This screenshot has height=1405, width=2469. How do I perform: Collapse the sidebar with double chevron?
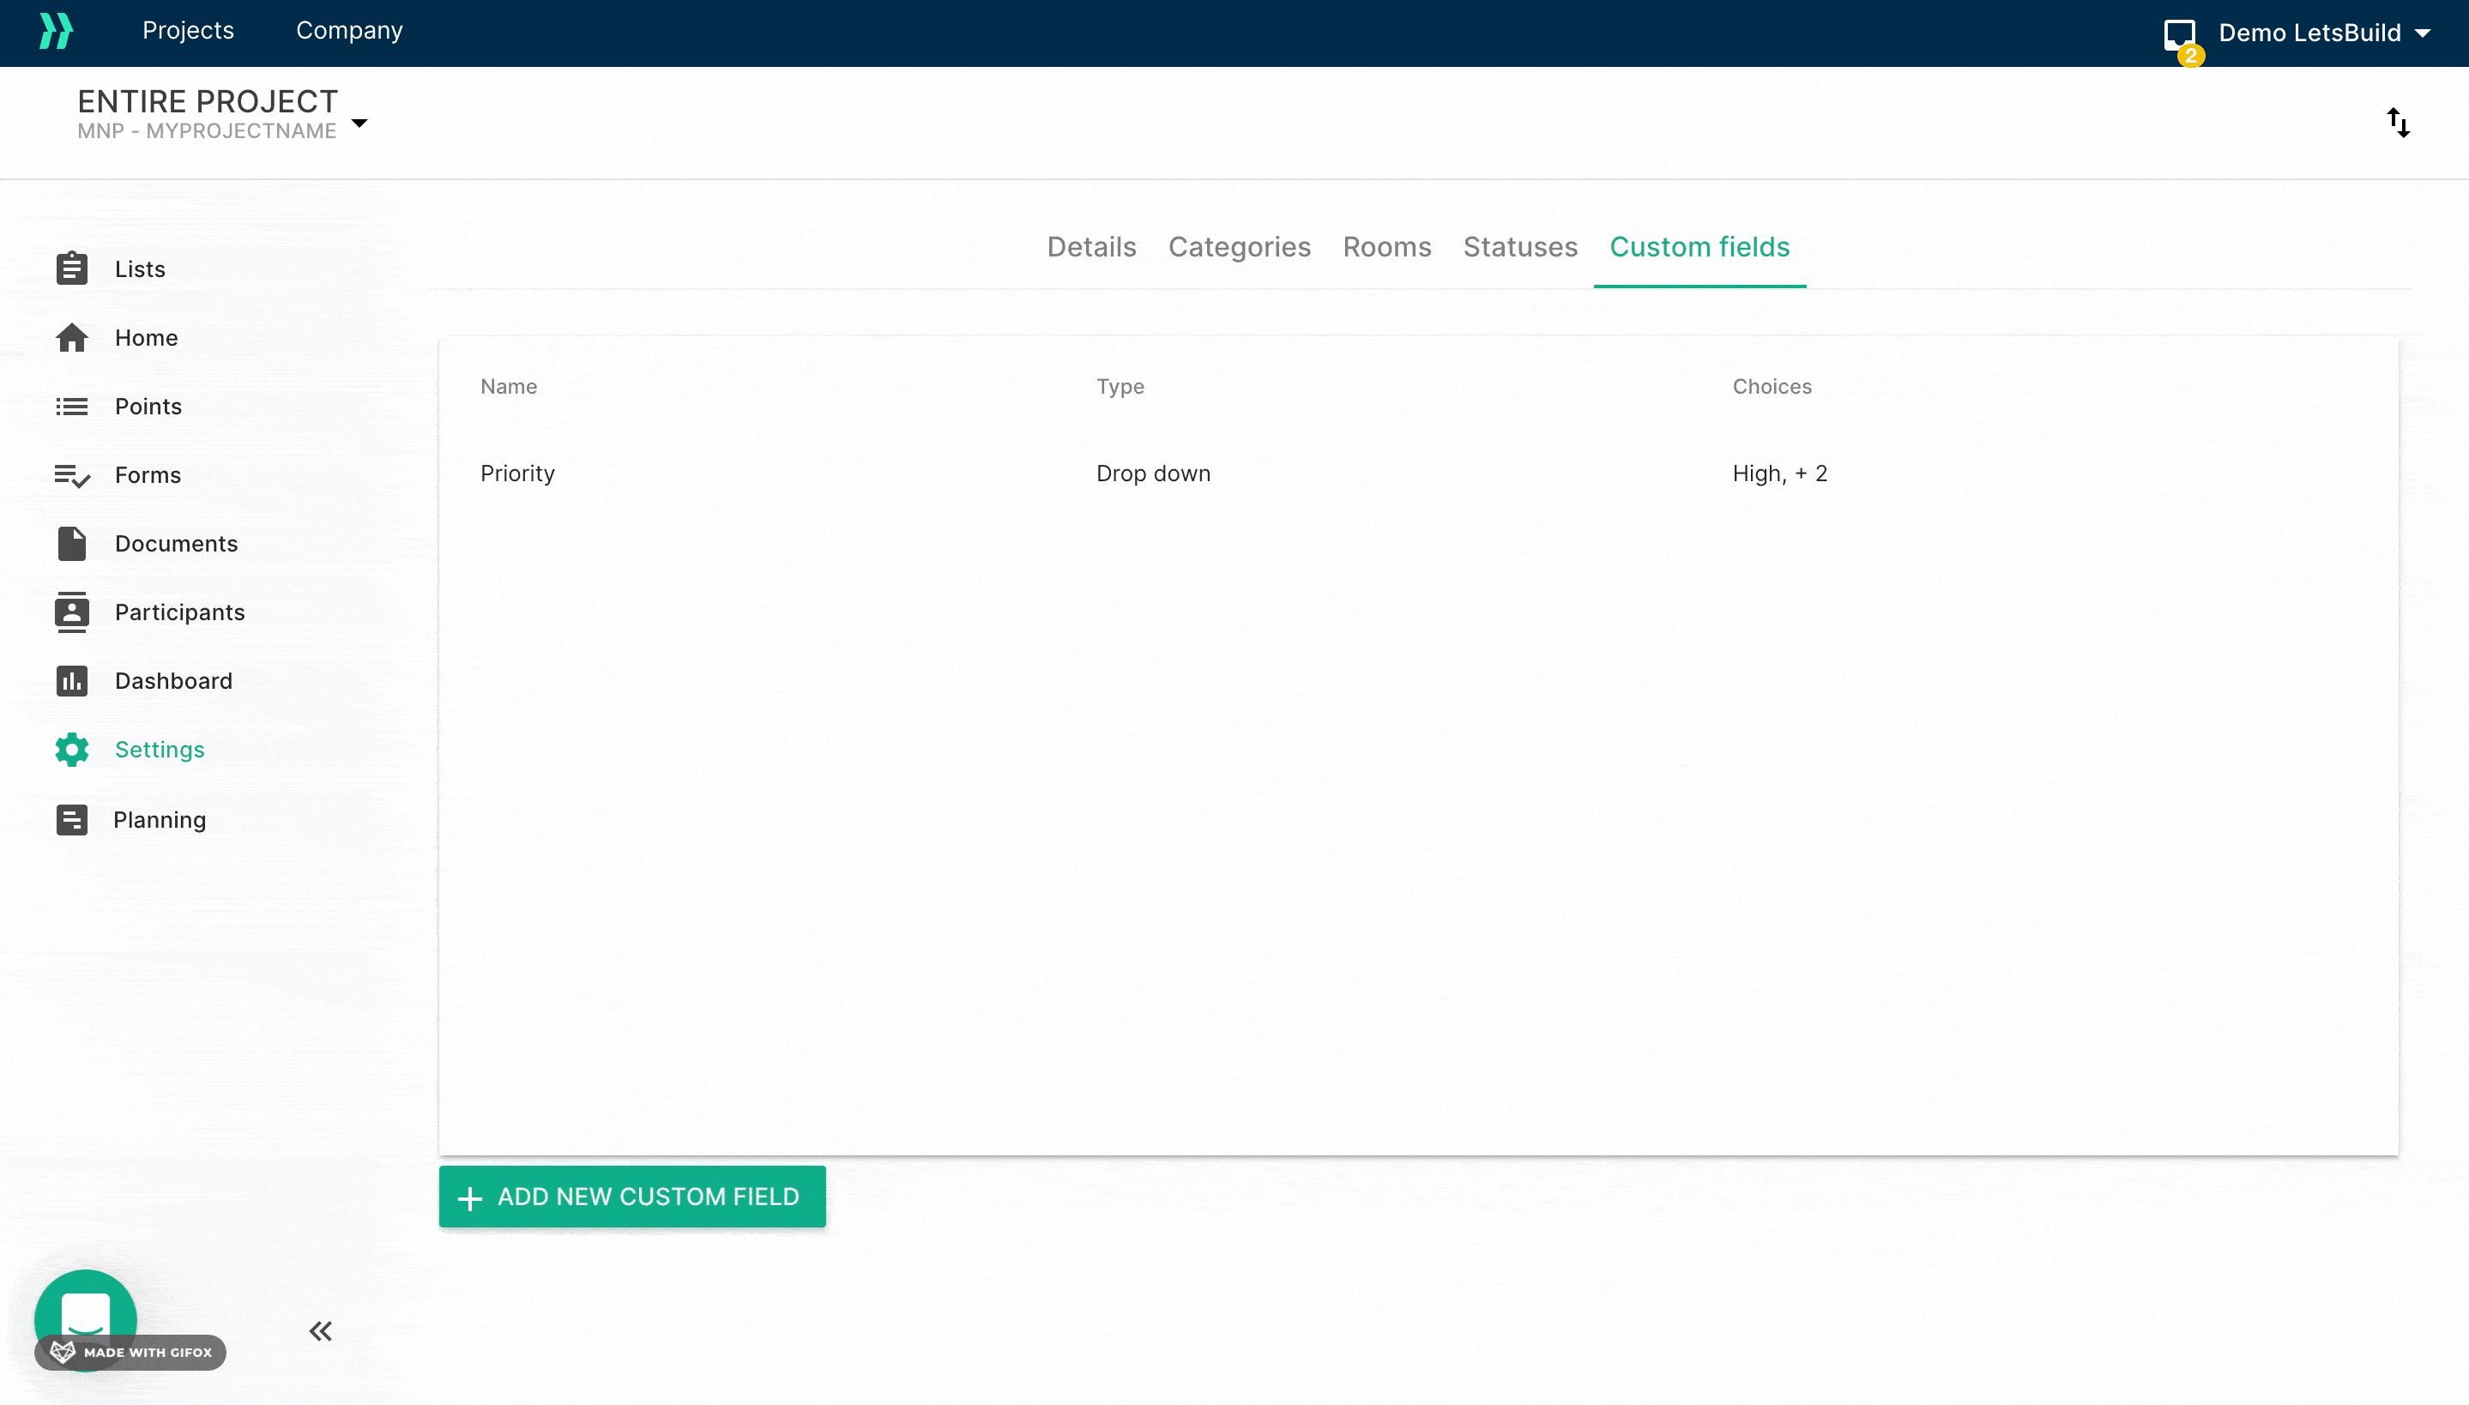coord(320,1331)
